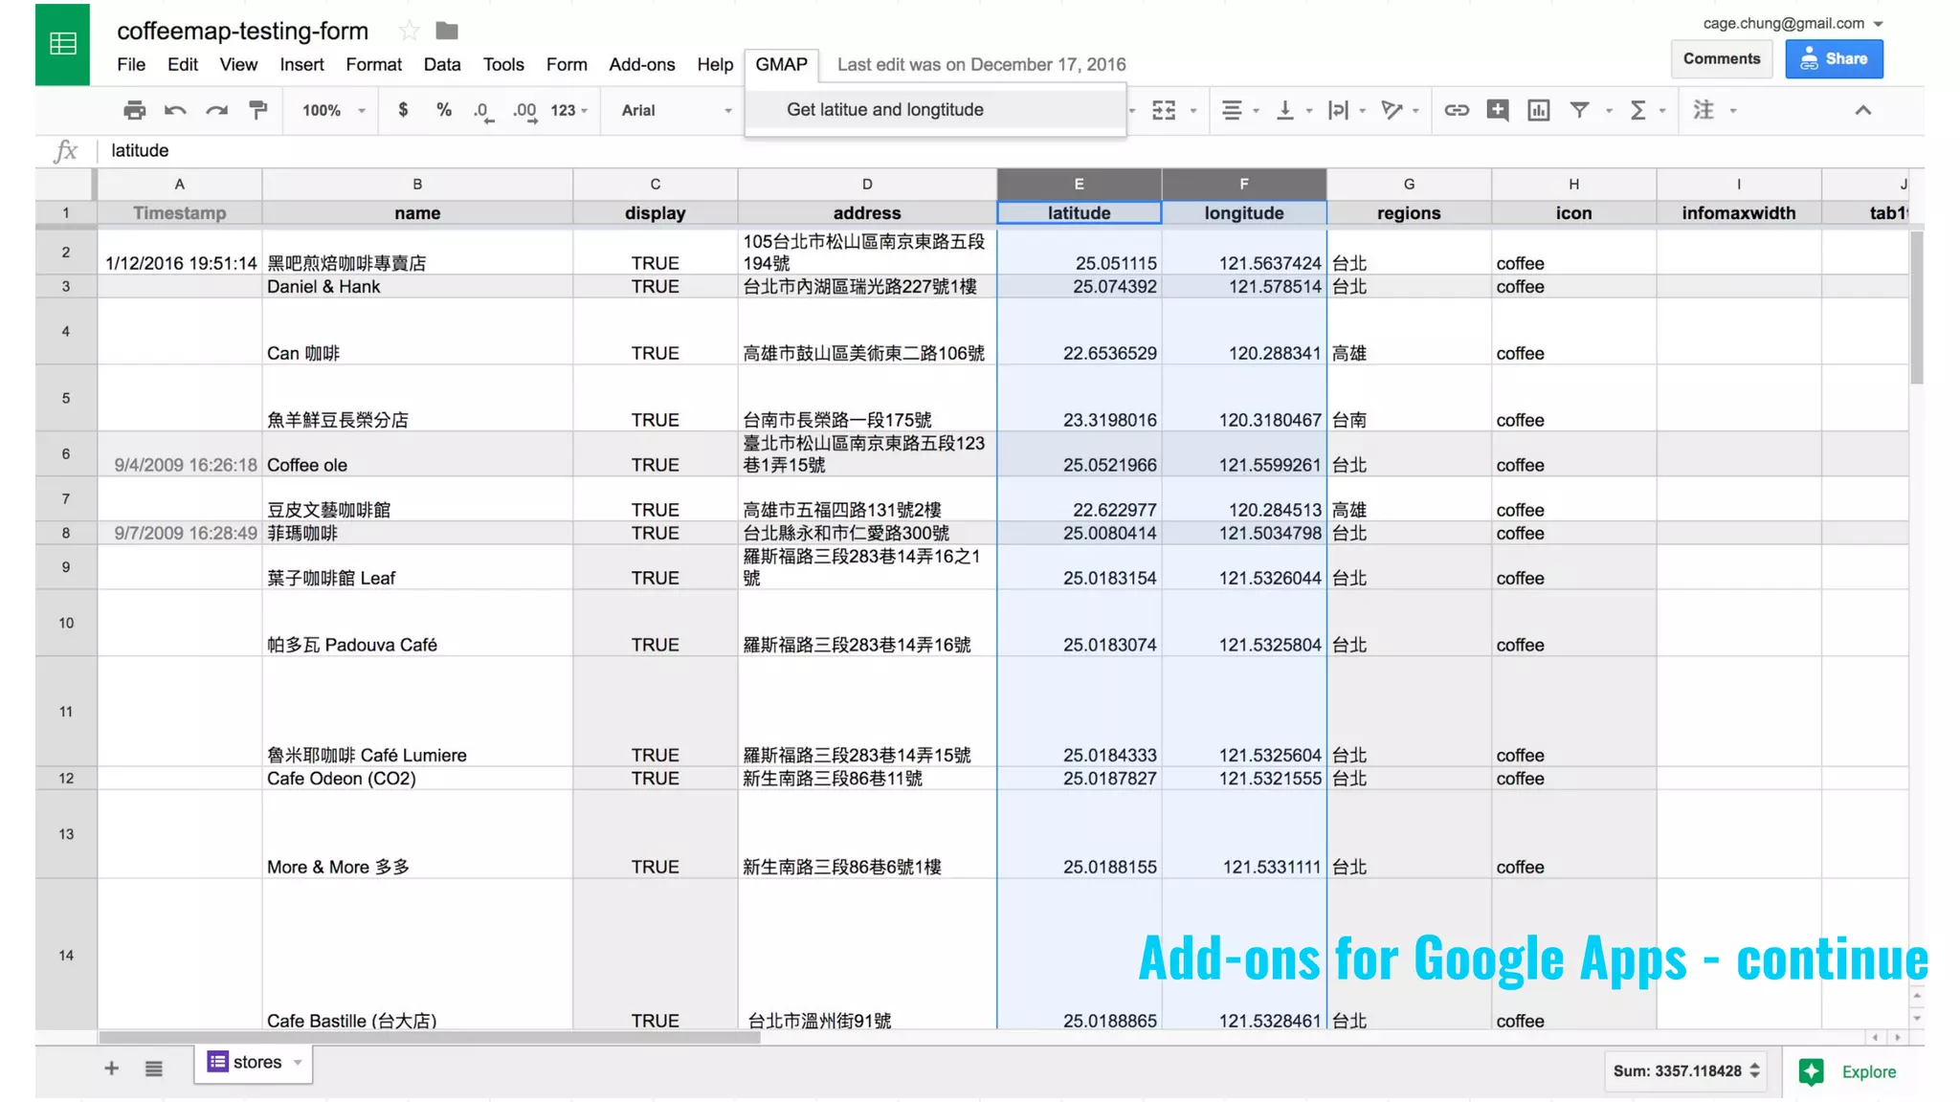Open the Data menu
1960x1102 pixels.
[442, 64]
